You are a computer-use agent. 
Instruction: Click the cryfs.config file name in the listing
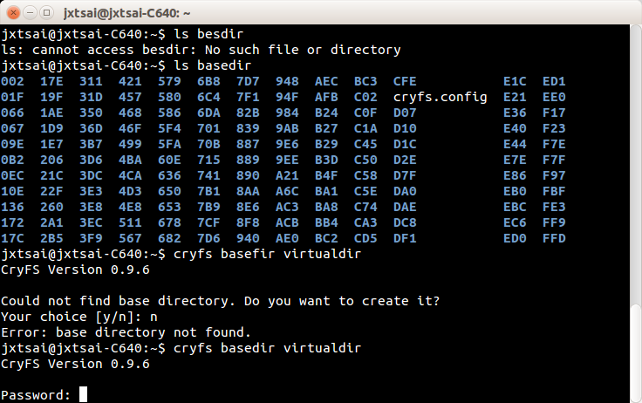440,96
